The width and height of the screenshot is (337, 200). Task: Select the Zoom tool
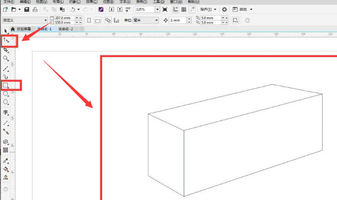[6, 58]
